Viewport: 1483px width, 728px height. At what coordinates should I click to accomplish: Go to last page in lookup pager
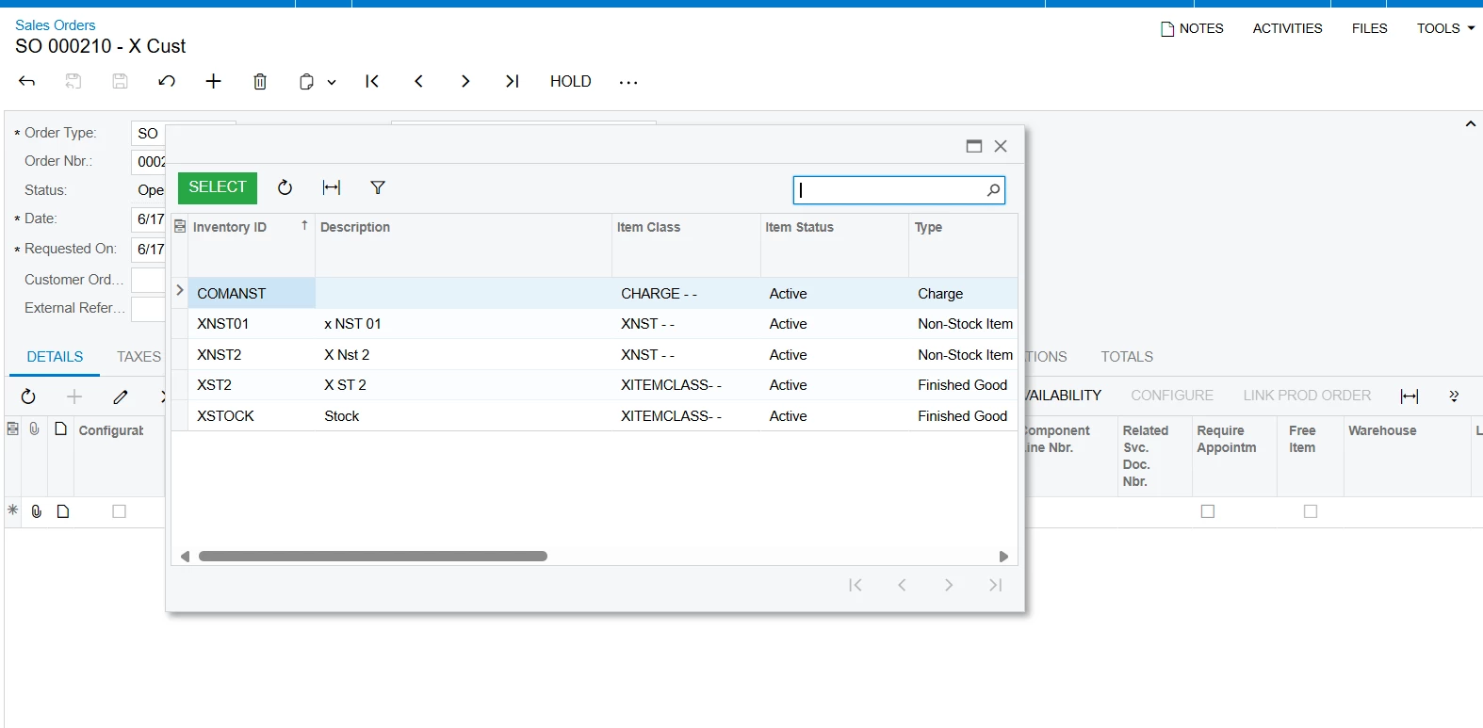tap(995, 586)
